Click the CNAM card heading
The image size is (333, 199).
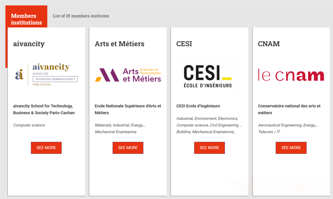pyautogui.click(x=269, y=44)
